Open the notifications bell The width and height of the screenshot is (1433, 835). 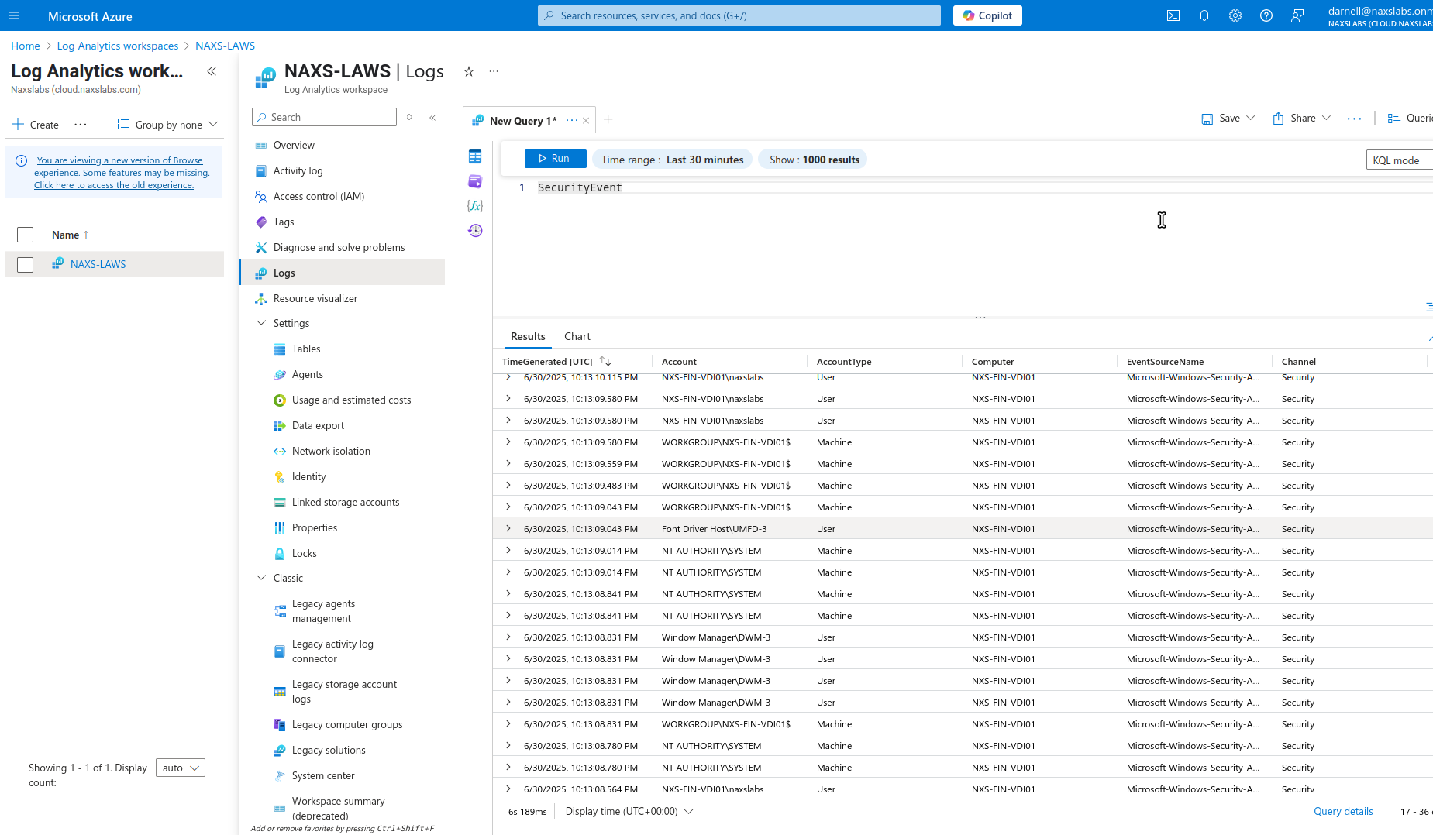coord(1204,15)
